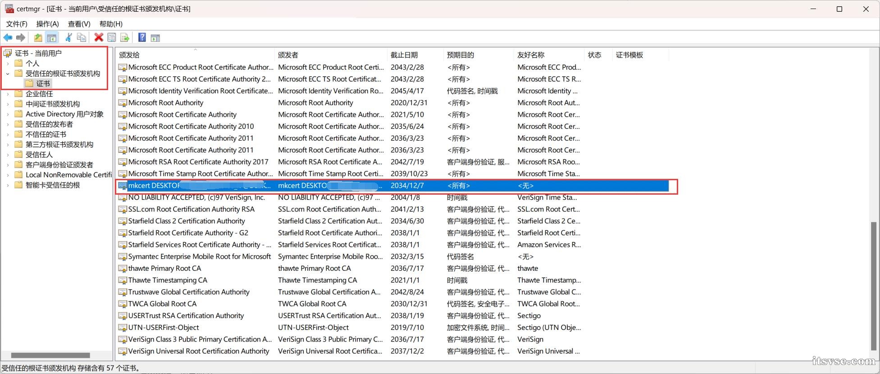Expand the 中间证书颁发机构 tree node
The image size is (880, 374).
8,104
